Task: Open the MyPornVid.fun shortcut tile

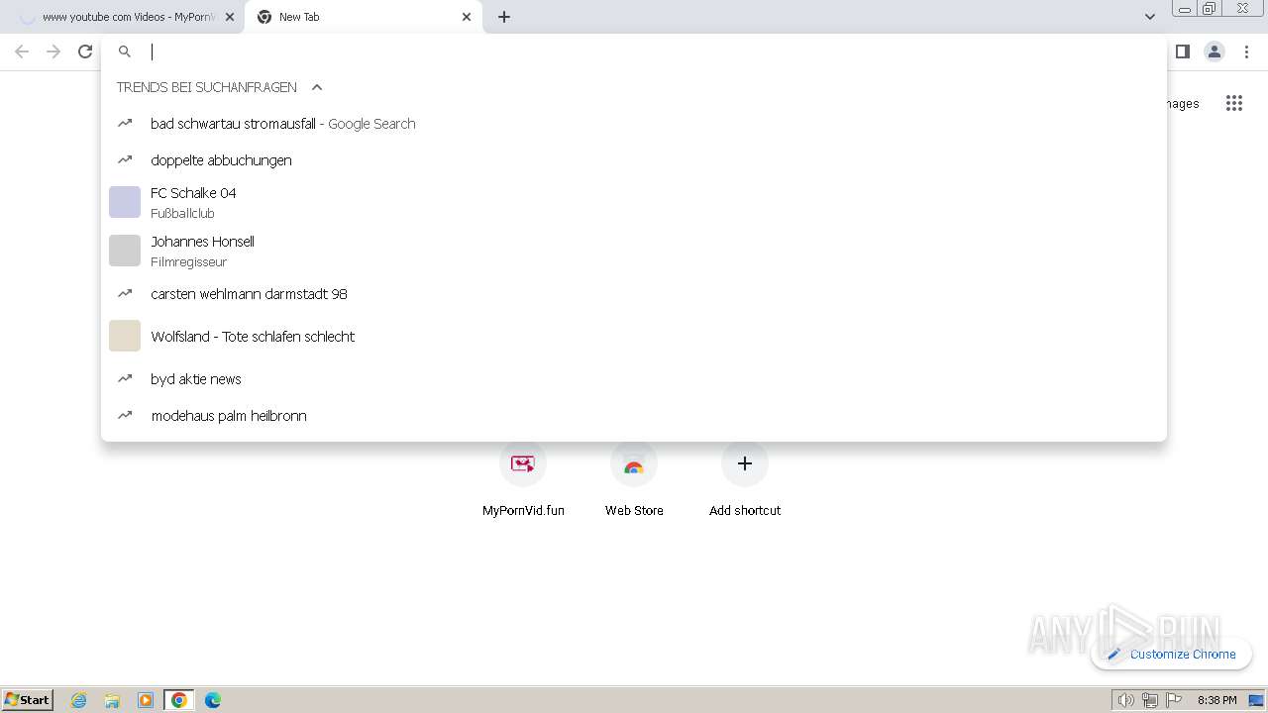Action: (x=523, y=480)
